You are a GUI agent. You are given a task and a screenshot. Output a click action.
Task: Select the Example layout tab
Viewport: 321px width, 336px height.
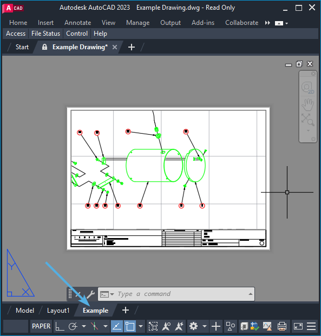click(x=96, y=311)
